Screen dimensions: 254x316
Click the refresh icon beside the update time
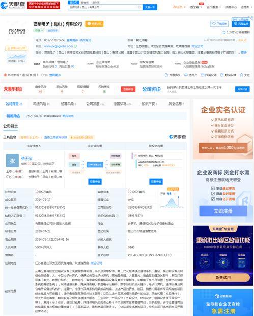click(224, 32)
